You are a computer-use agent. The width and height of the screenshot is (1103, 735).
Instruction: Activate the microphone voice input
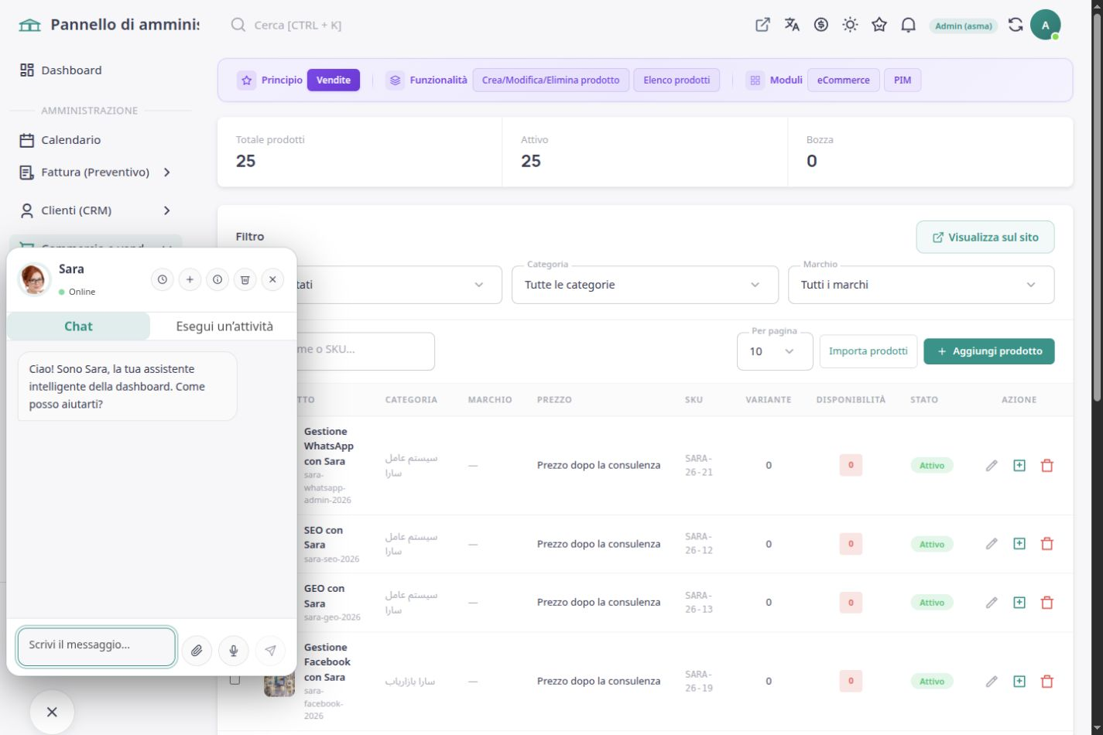pos(234,651)
